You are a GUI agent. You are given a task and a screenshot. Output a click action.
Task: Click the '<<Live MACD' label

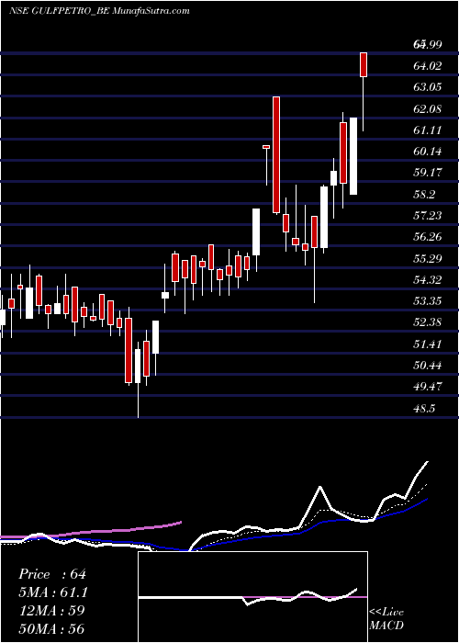click(386, 619)
